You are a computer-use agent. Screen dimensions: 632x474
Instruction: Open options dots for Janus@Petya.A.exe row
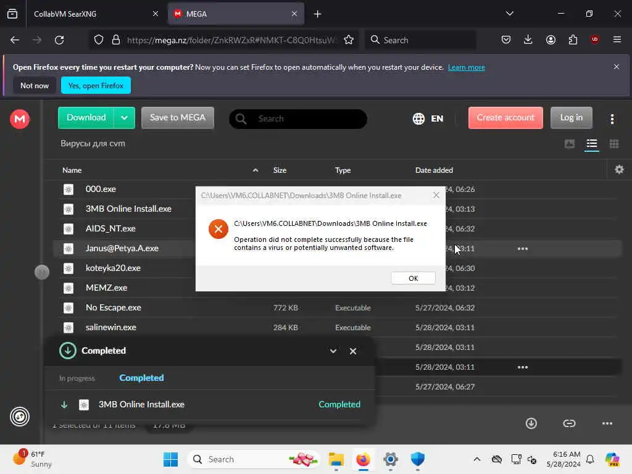pyautogui.click(x=522, y=249)
